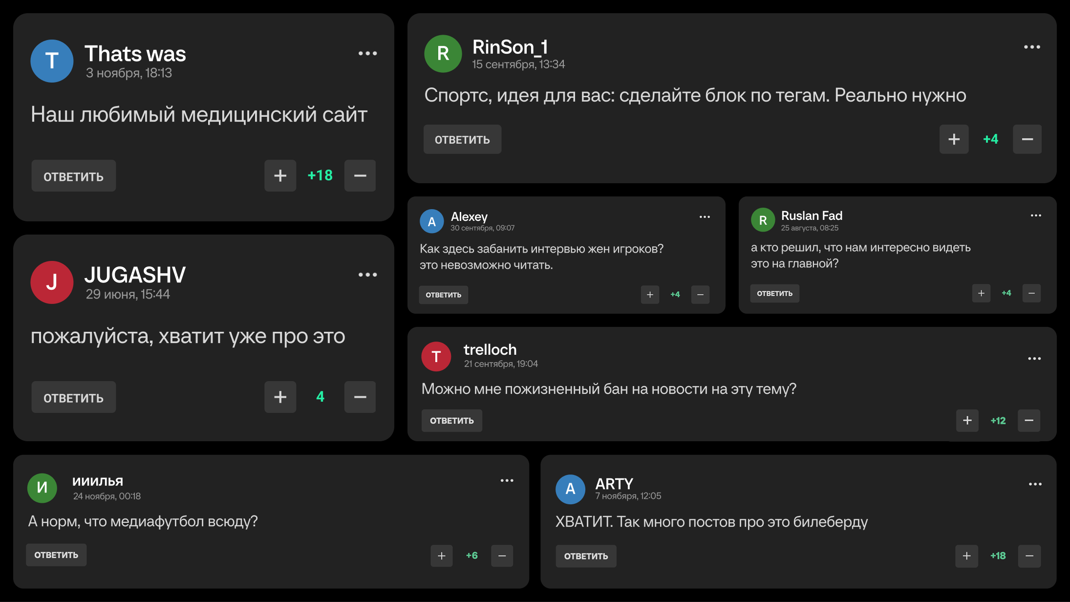Downvote ARTY's comment

[x=1029, y=556]
